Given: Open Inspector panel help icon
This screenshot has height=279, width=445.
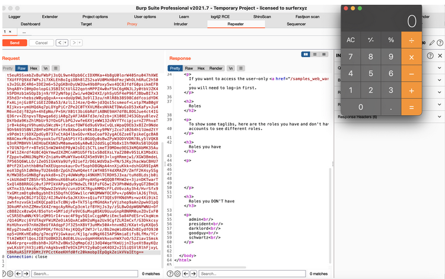Looking at the screenshot, I should pyautogui.click(x=430, y=56).
